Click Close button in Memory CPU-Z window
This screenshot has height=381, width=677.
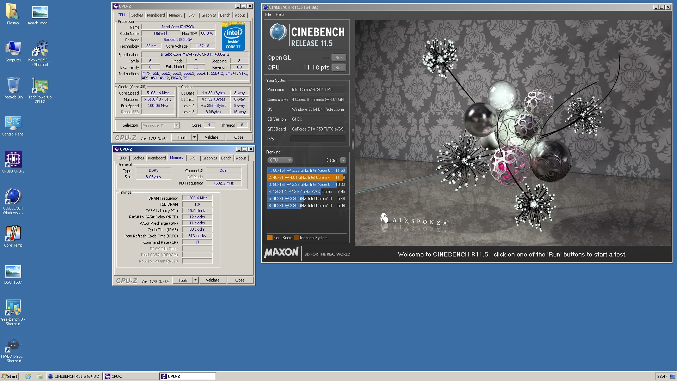(240, 280)
